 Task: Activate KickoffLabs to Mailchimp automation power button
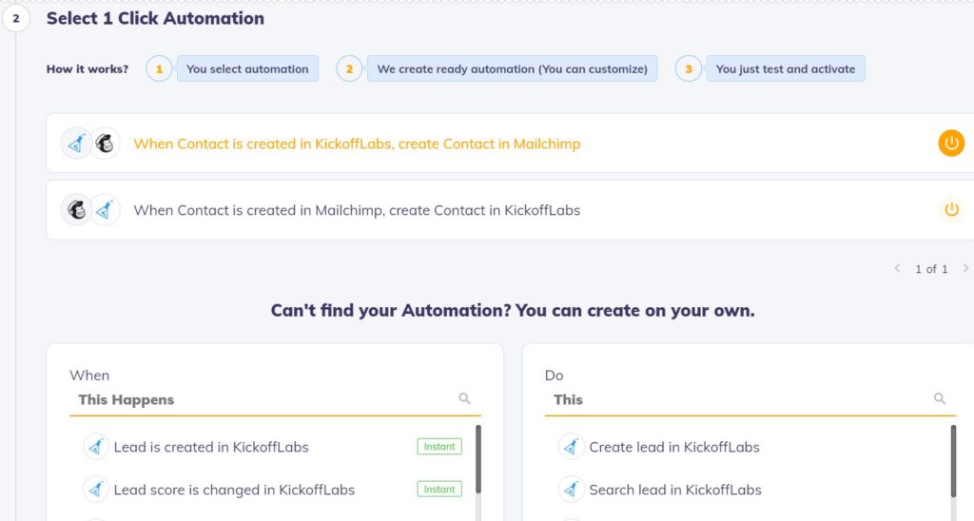951,144
